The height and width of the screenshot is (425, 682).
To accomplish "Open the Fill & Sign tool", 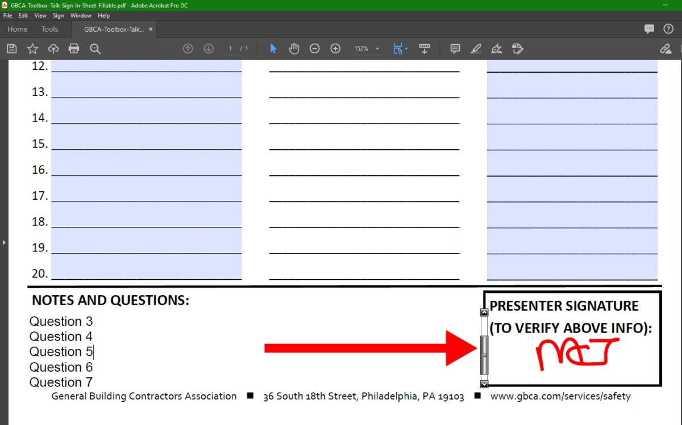I will pyautogui.click(x=496, y=48).
